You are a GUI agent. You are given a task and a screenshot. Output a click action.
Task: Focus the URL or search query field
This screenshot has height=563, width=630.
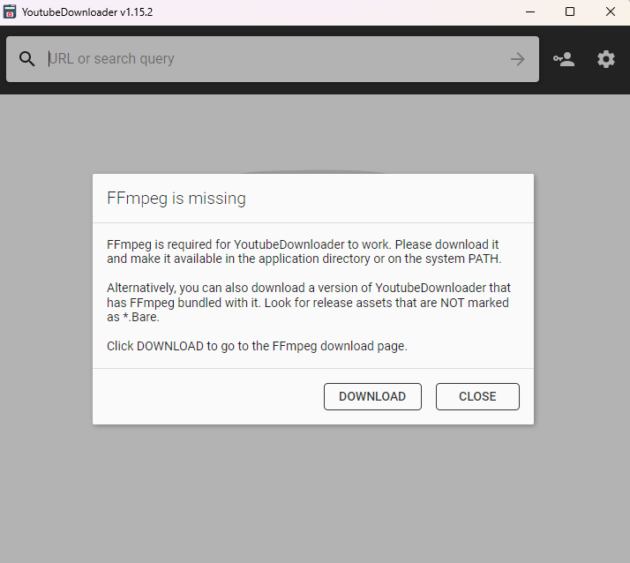[273, 59]
